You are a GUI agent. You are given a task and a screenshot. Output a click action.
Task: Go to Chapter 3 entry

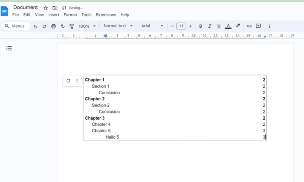coord(95,118)
